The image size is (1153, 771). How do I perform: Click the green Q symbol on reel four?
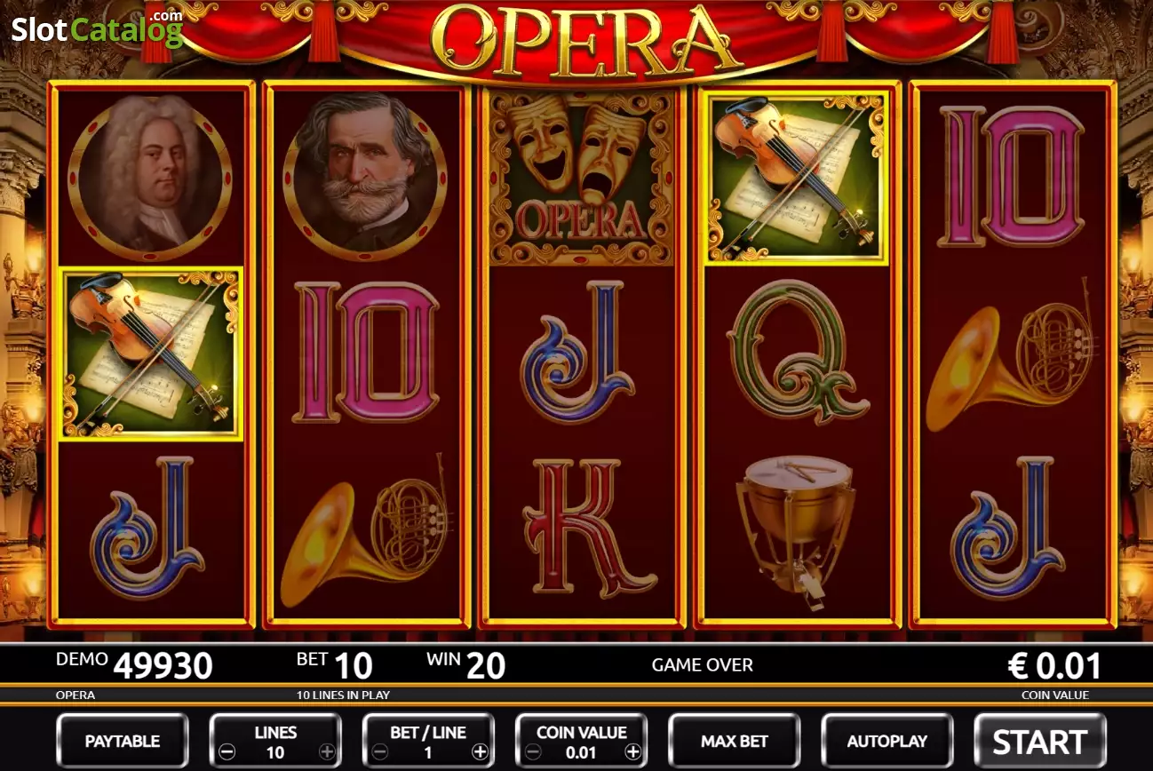click(798, 351)
